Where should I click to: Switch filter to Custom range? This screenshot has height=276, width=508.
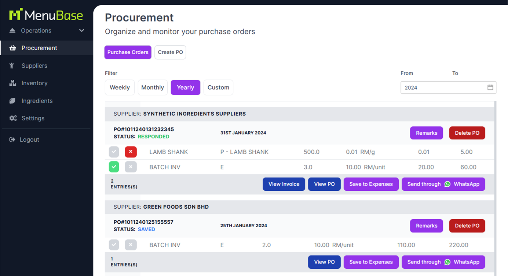pos(218,87)
